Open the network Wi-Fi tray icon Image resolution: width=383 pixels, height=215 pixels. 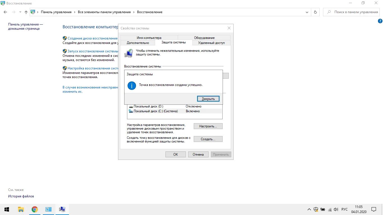tap(330, 209)
